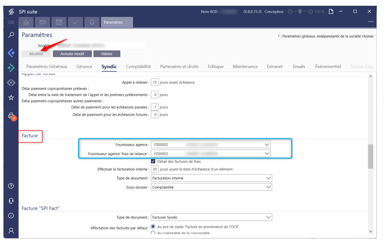The width and height of the screenshot is (392, 243).
Task: Click the zoom slider in title bar
Action: pyautogui.click(x=300, y=11)
